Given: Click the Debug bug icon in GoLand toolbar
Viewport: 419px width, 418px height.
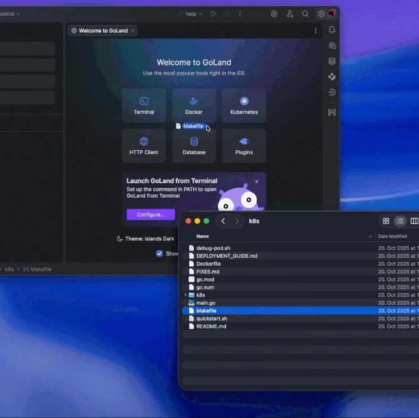Looking at the screenshot, I should coord(227,14).
